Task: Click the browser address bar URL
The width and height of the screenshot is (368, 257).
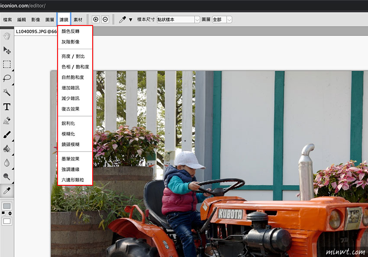Action: click(23, 6)
